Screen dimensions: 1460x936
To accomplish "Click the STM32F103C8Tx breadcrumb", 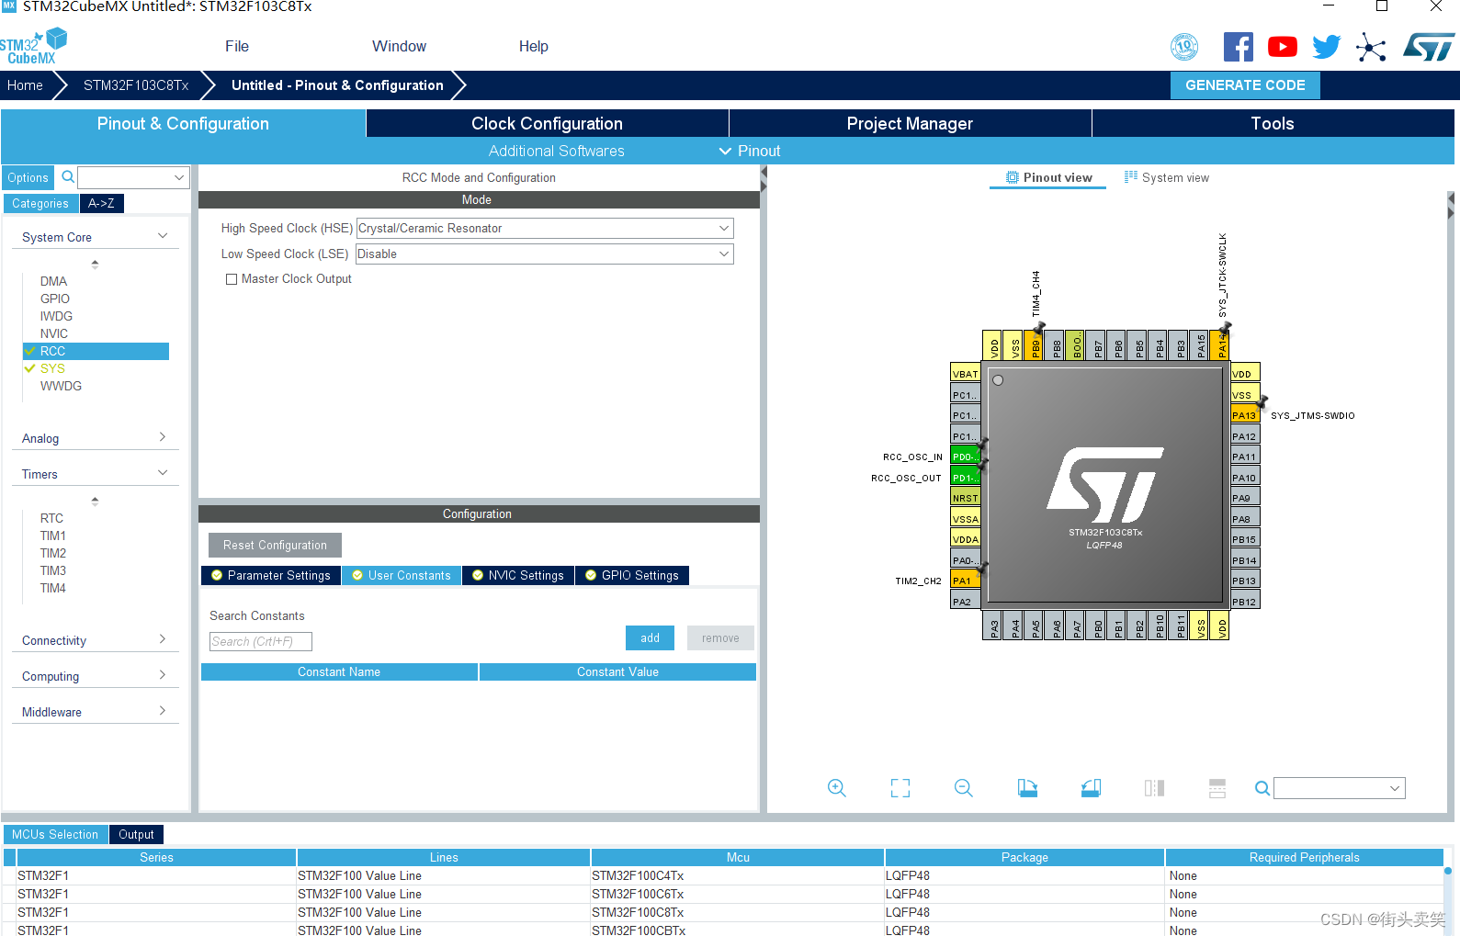I will 136,85.
